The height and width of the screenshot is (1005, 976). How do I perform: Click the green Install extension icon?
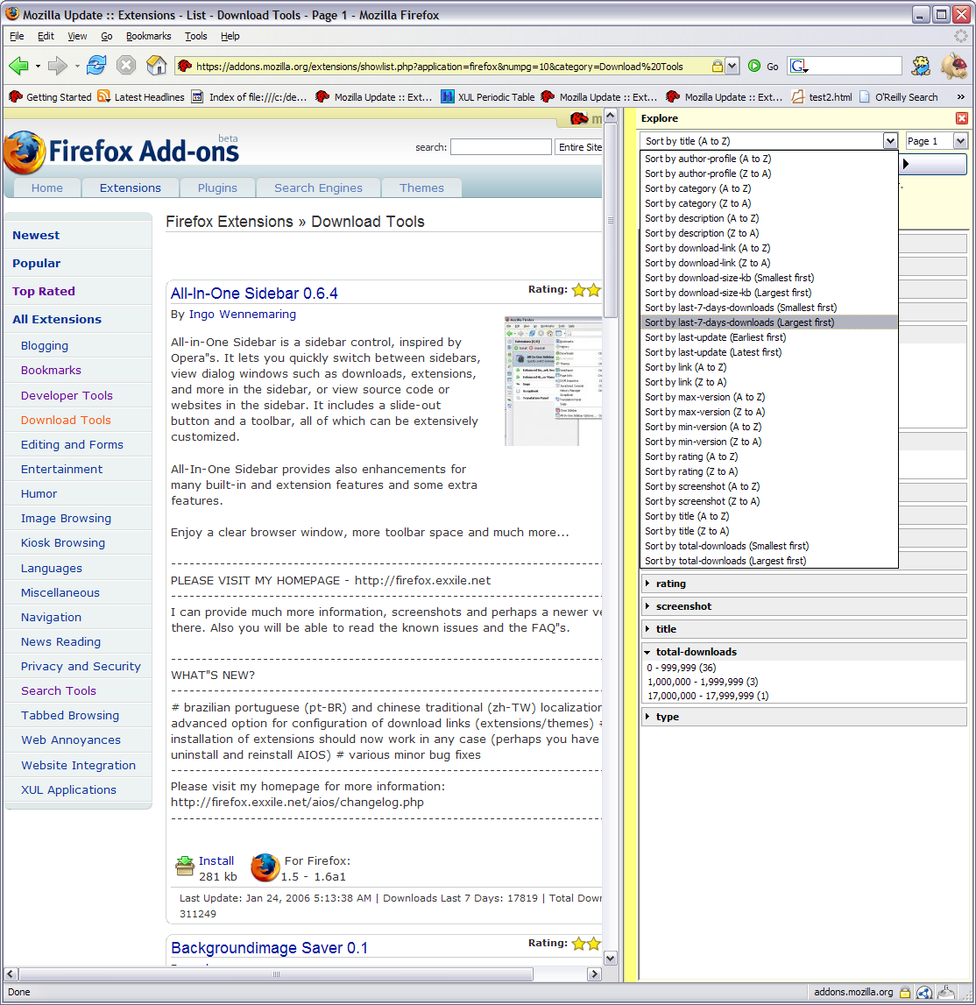click(x=185, y=867)
